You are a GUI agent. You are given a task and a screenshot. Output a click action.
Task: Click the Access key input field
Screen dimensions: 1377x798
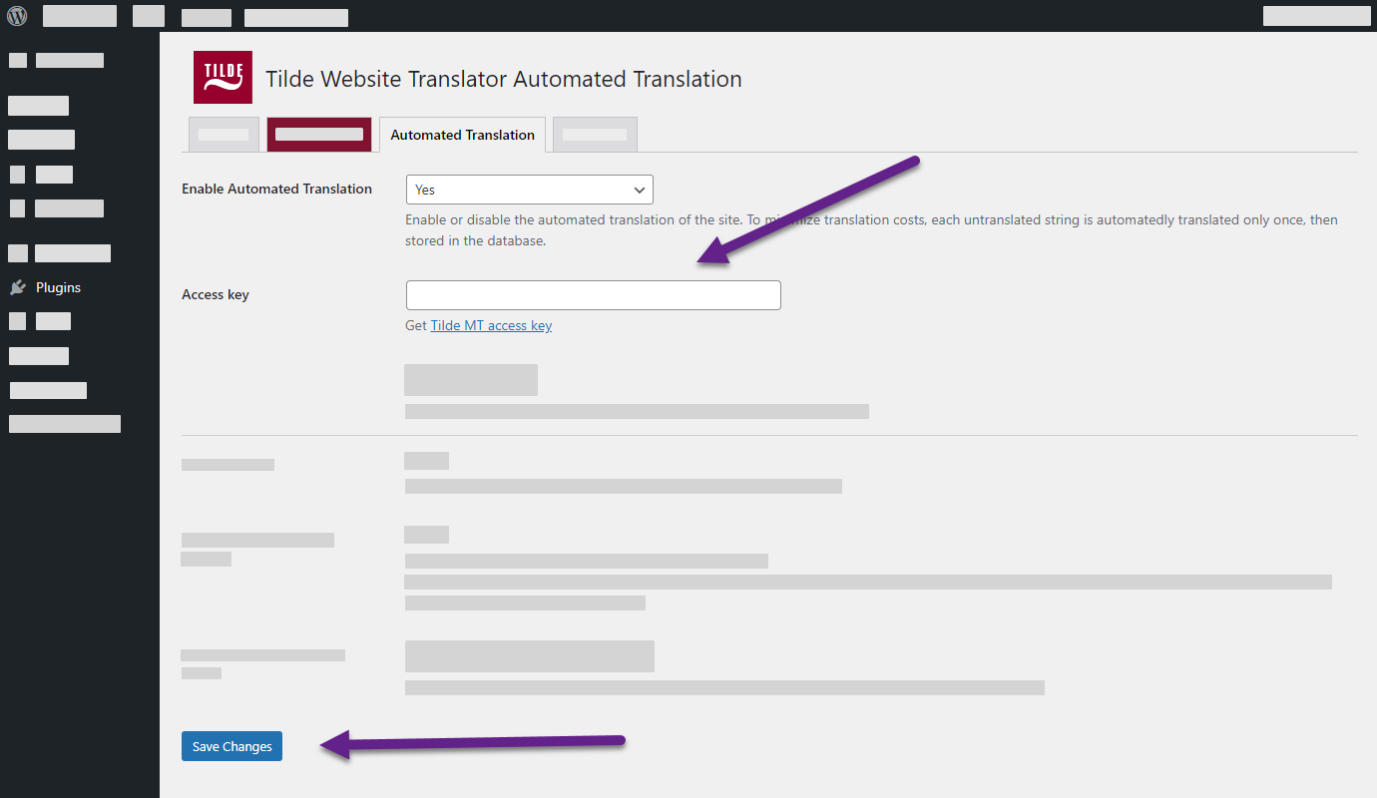tap(593, 295)
